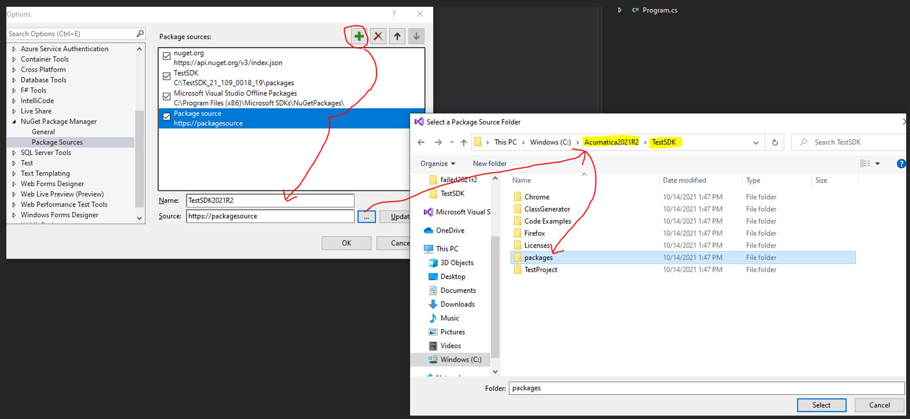Image resolution: width=910 pixels, height=419 pixels.
Task: Select the TestProject folder
Action: point(535,270)
